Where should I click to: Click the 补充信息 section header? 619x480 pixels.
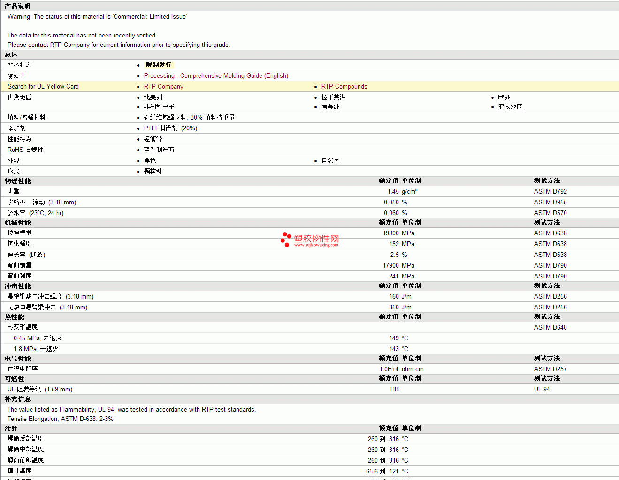click(18, 399)
